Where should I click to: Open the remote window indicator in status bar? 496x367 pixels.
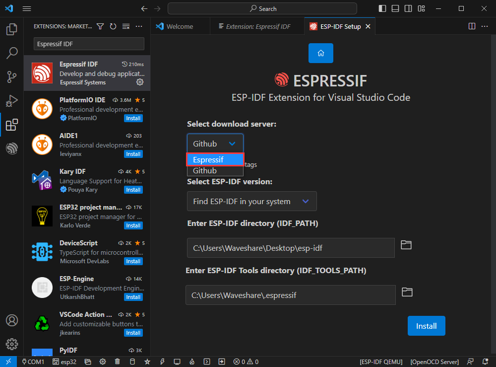click(x=8, y=362)
